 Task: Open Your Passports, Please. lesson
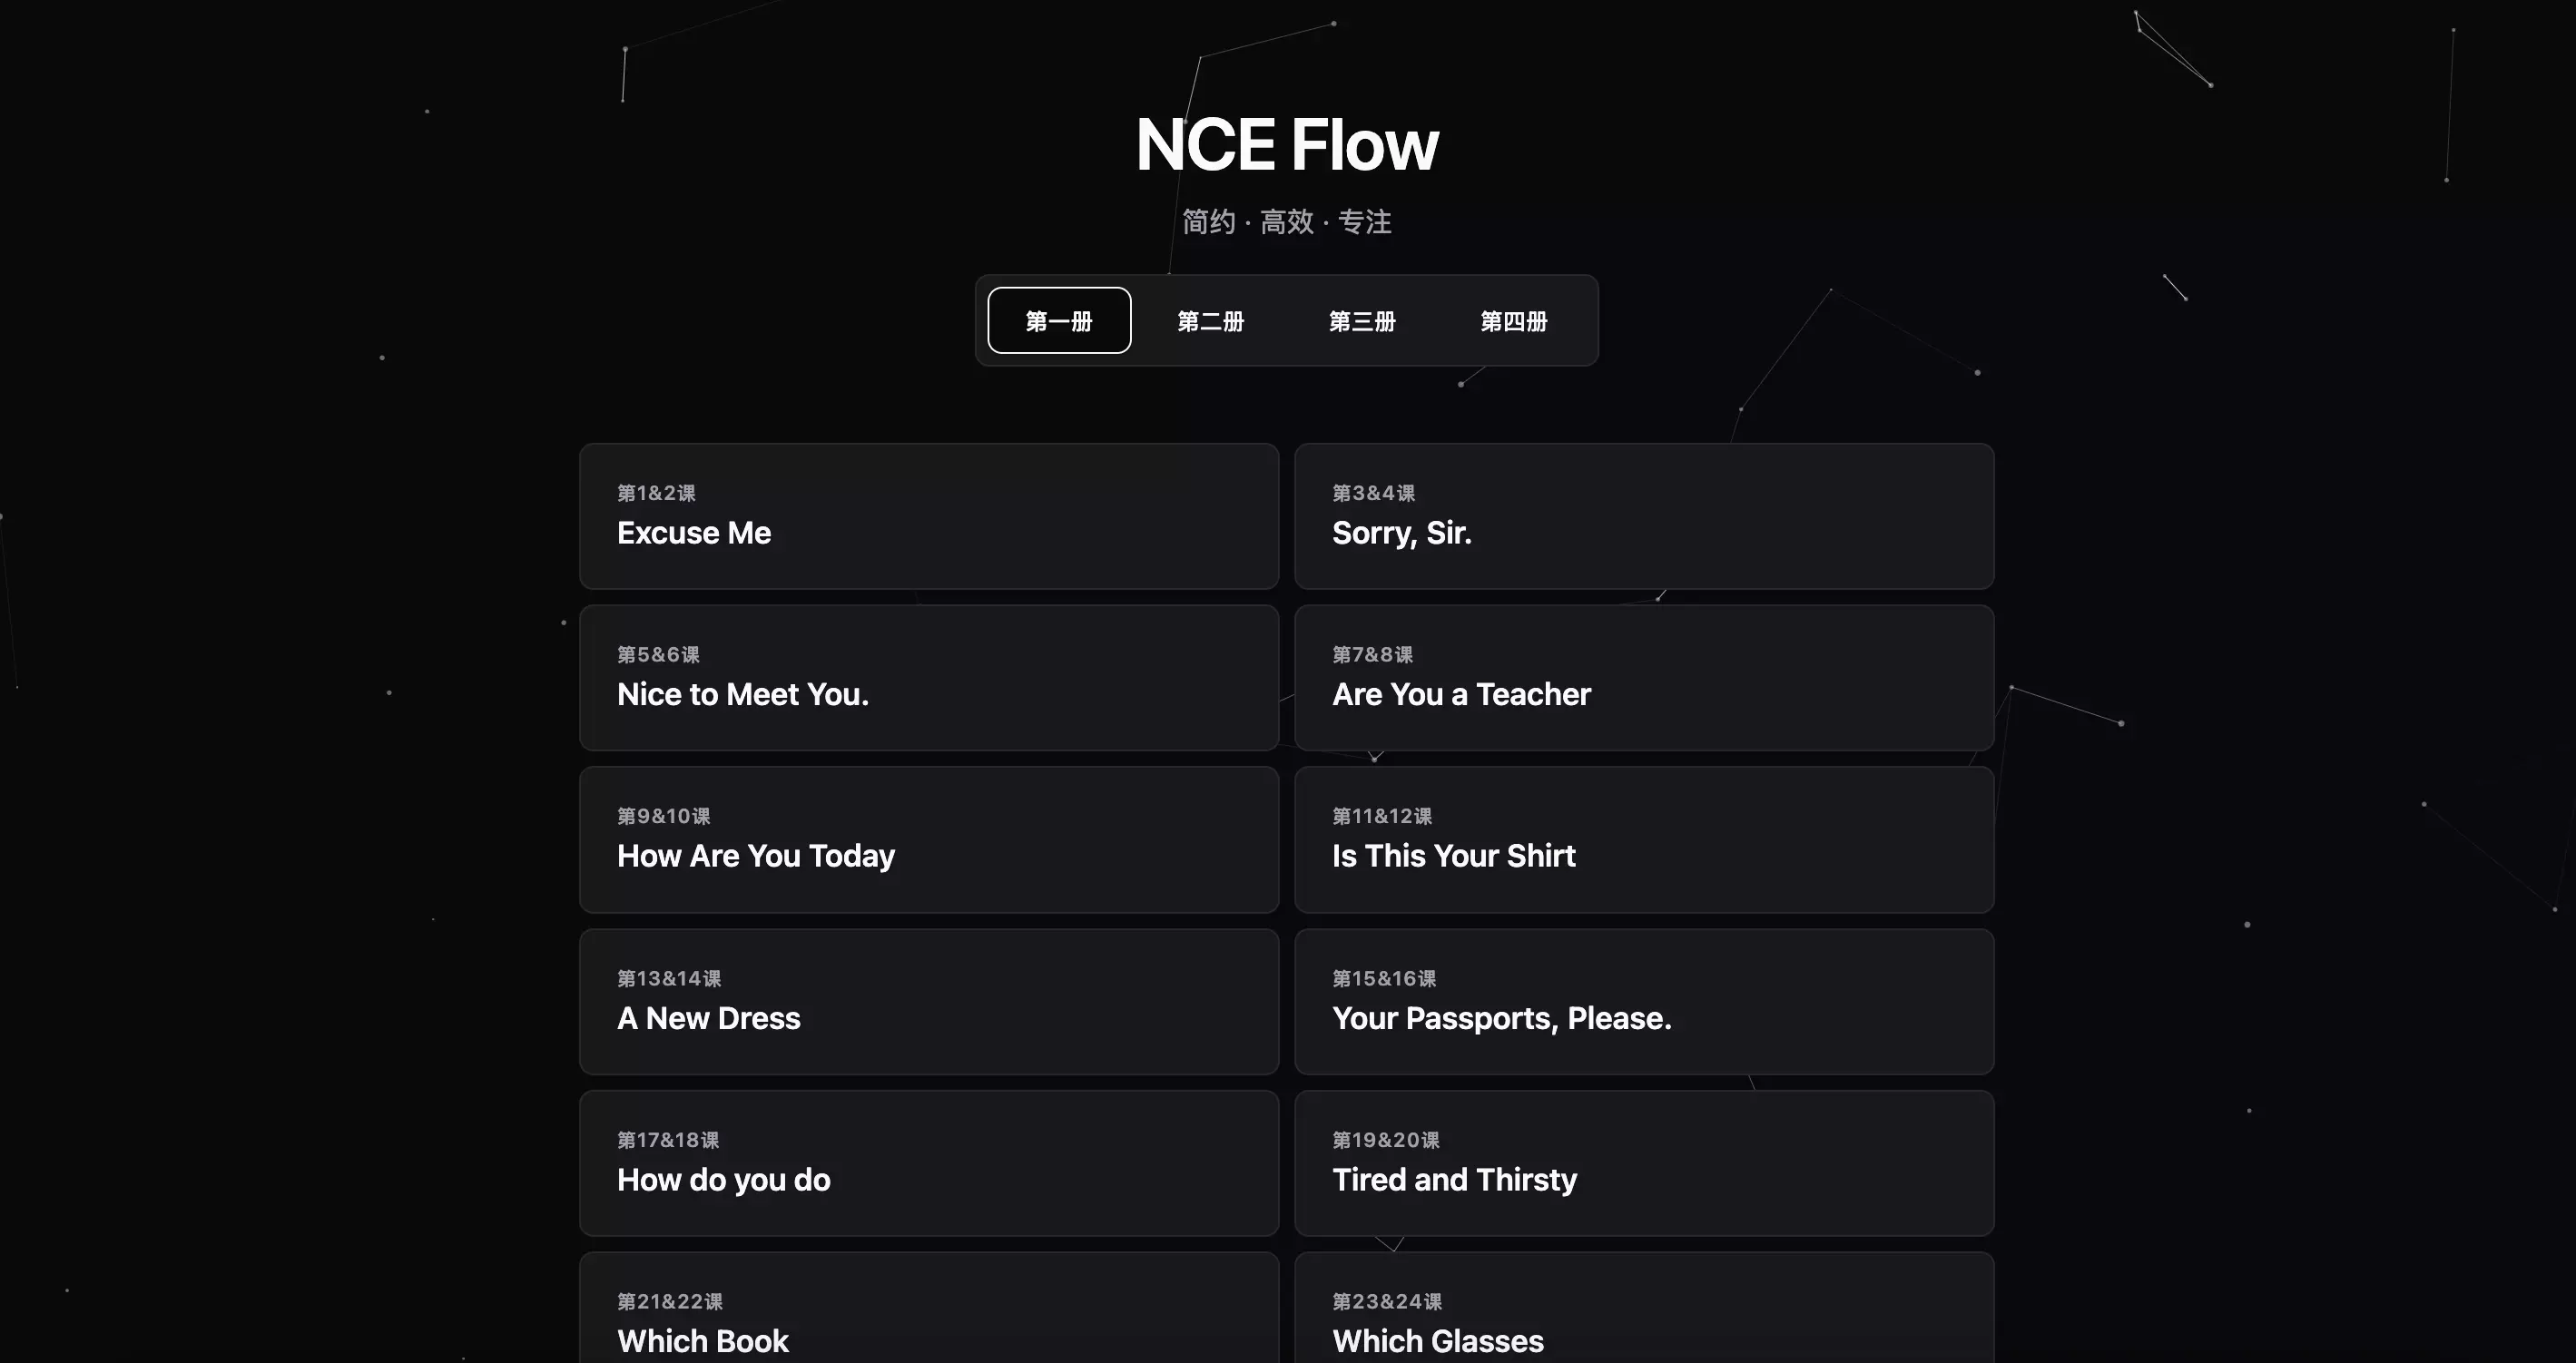[1643, 1001]
